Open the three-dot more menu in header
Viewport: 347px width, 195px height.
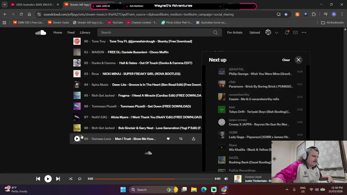[304, 32]
